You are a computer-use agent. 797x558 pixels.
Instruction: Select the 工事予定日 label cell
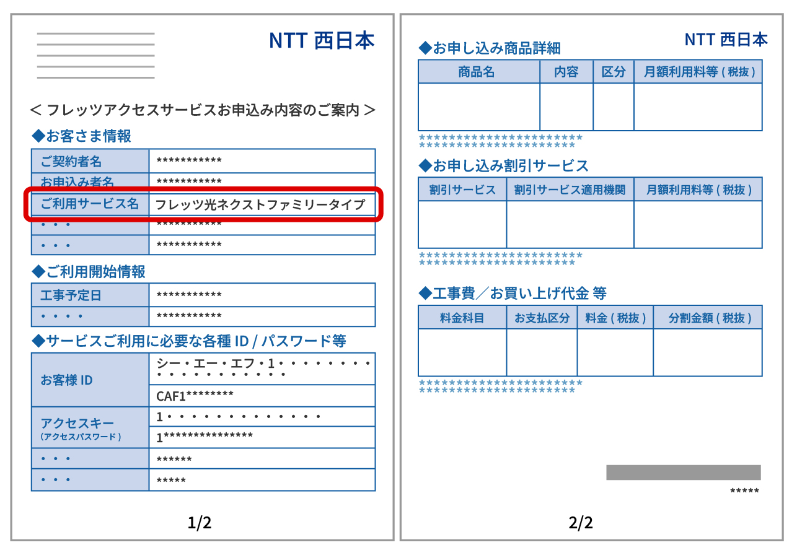click(x=90, y=295)
